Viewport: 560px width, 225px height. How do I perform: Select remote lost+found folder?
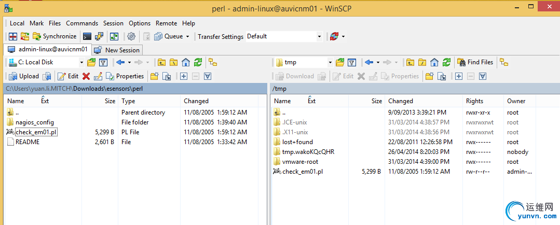[x=297, y=142]
